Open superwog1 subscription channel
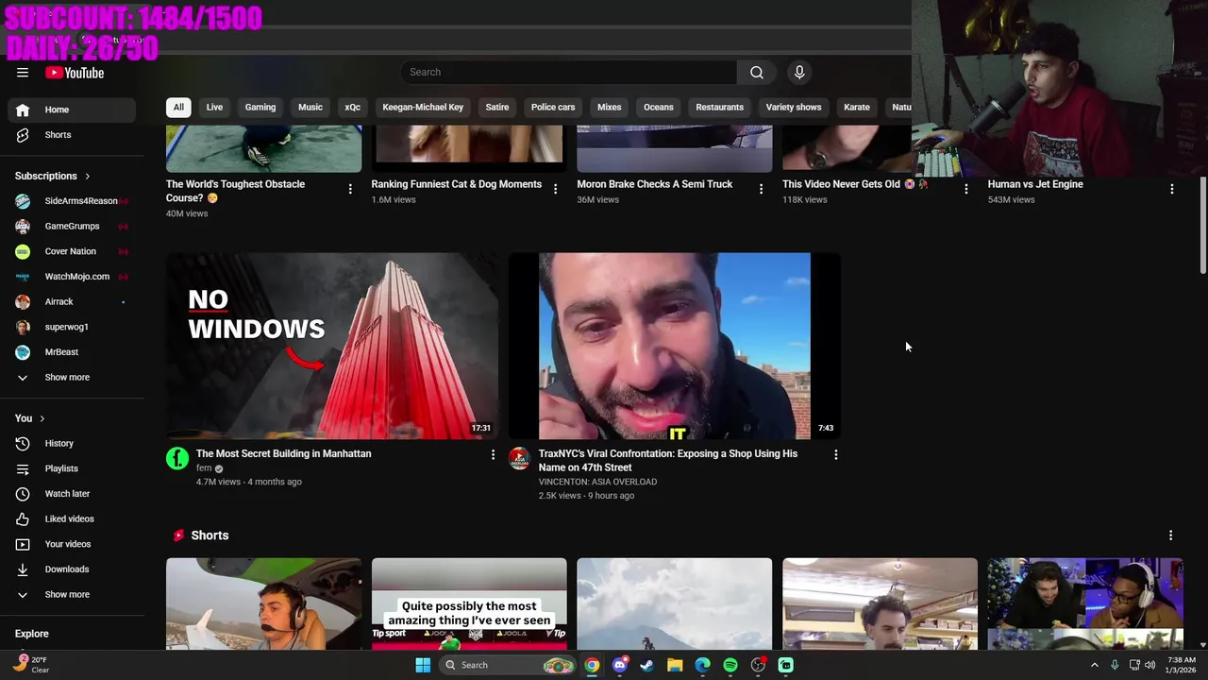Screen dimensions: 1208x680 [72, 327]
